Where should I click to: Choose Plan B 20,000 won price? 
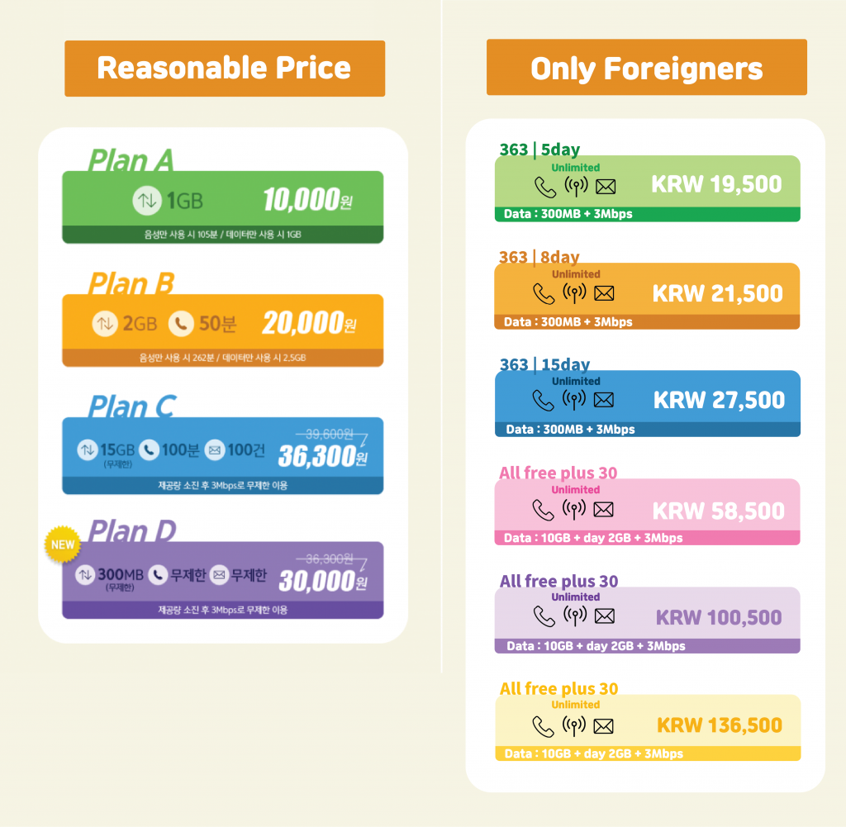coord(309,324)
